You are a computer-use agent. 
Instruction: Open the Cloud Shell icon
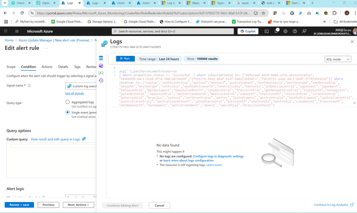266,31
